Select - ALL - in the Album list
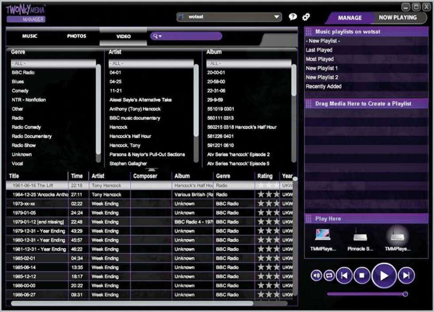Screen dimensions: 434x312 [x=248, y=63]
